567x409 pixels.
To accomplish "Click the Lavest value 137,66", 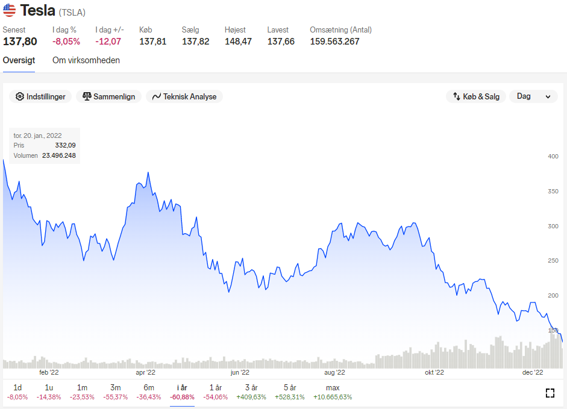I will (x=281, y=42).
